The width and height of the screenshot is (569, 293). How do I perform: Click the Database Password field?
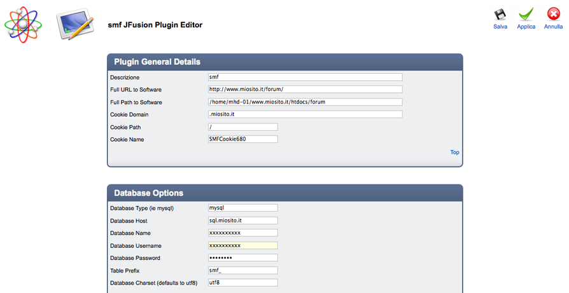coord(242,258)
